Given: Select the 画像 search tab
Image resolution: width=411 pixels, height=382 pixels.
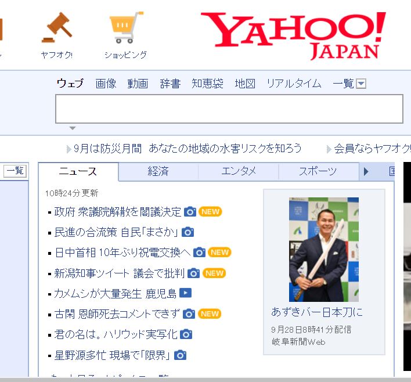Looking at the screenshot, I should point(106,84).
